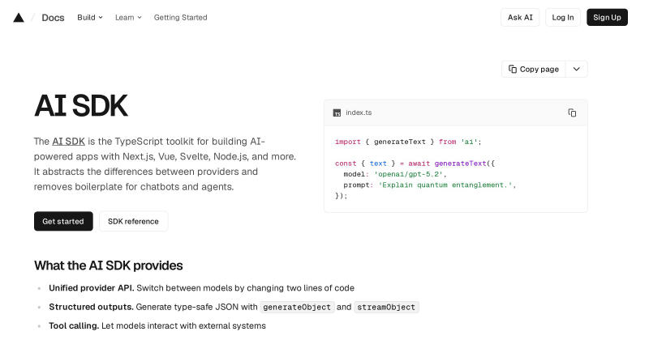Click the TypeScript file icon beside index.ts

pyautogui.click(x=337, y=113)
